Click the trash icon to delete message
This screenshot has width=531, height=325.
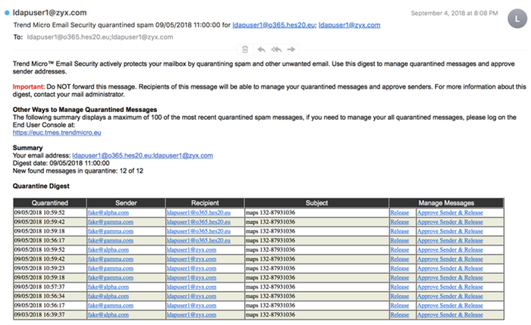click(244, 49)
